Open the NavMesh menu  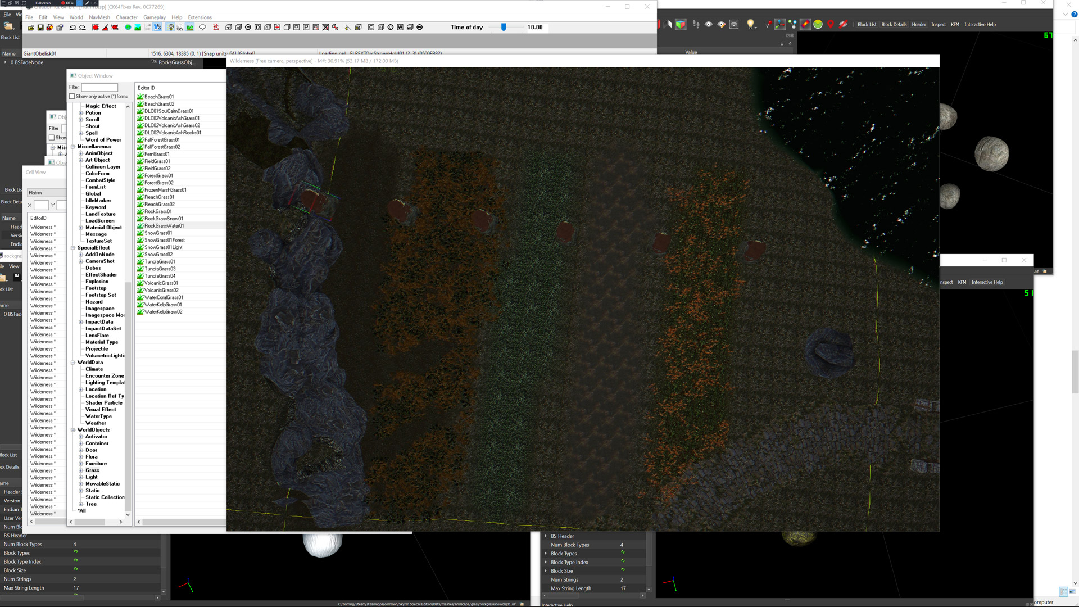(x=99, y=17)
